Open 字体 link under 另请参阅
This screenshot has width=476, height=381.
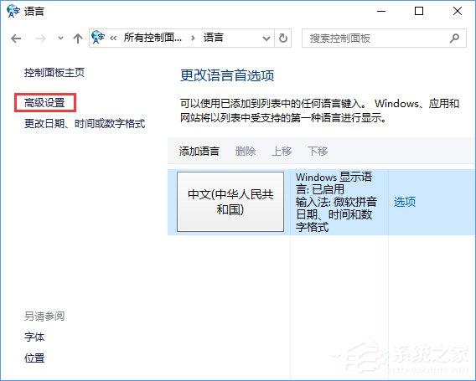34,337
